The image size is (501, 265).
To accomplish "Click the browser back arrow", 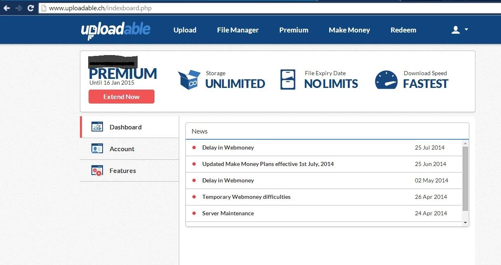I will coord(7,8).
